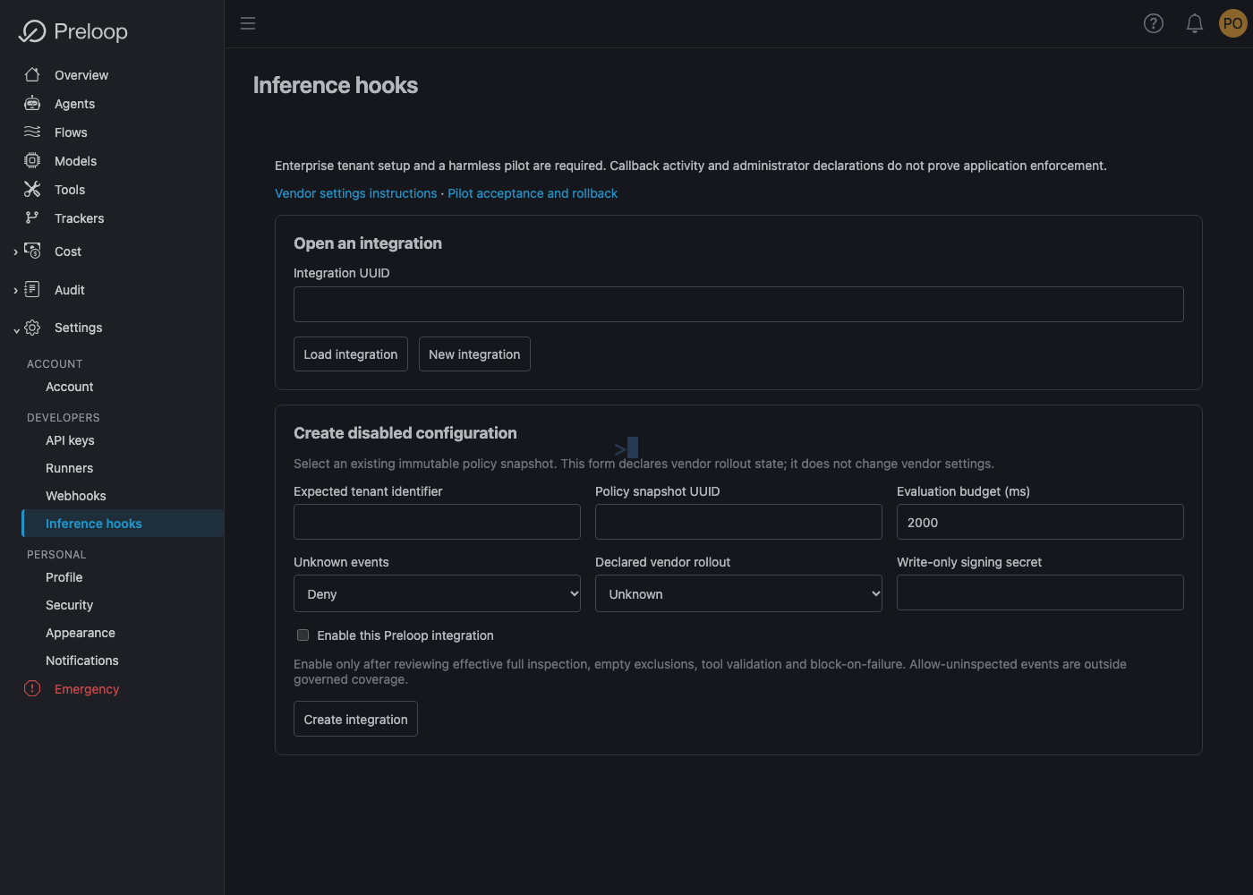Viewport: 1253px width, 895px height.
Task: Click the Evaluation budget field
Action: click(1040, 522)
